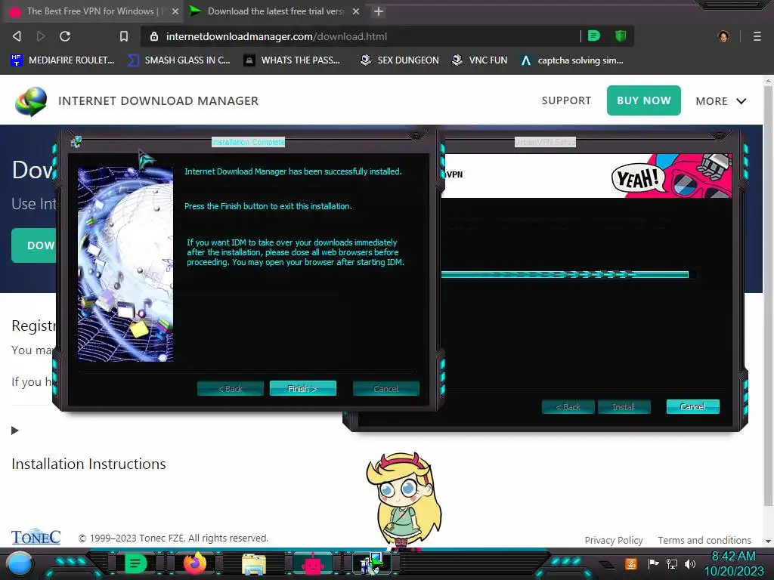The width and height of the screenshot is (774, 580).
Task: Open a new browser tab with plus button
Action: [379, 11]
